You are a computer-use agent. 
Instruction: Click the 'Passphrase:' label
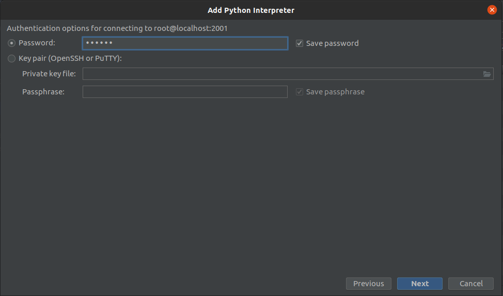(x=43, y=92)
